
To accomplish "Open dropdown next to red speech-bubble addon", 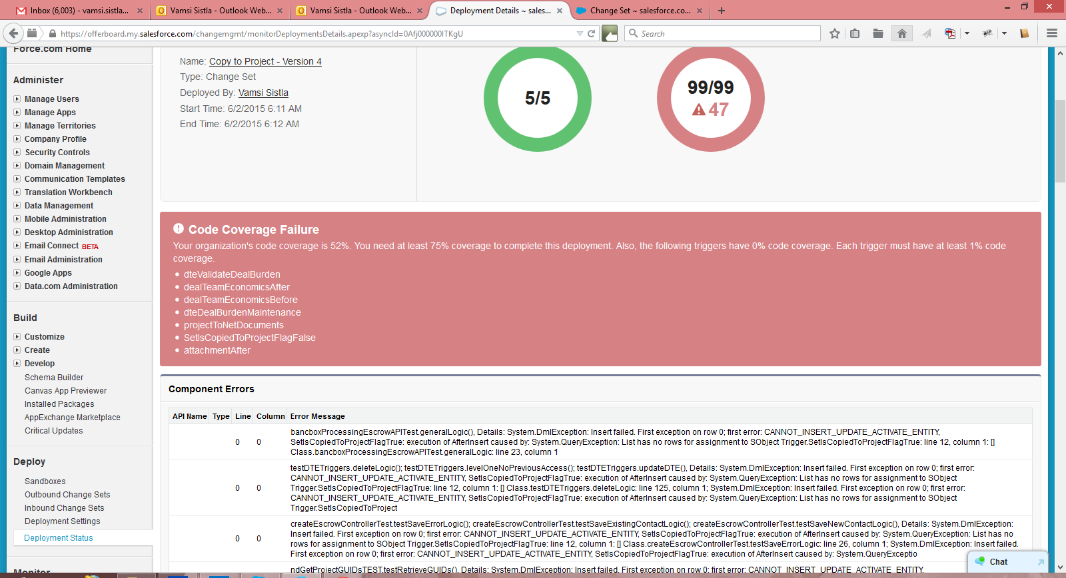I will [x=967, y=33].
